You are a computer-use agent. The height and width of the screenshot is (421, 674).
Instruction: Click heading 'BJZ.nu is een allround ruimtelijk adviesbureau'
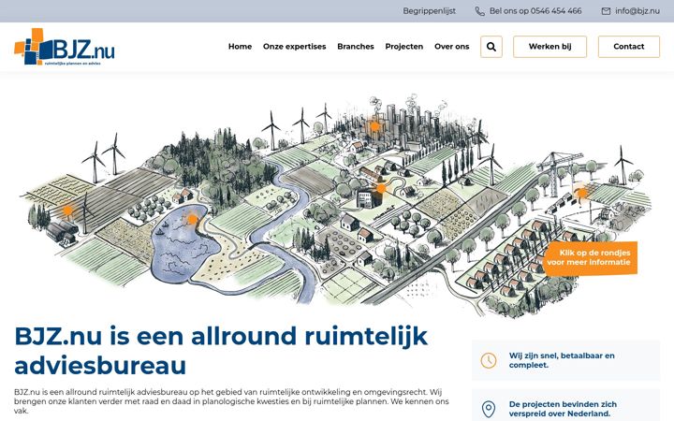tap(221, 351)
